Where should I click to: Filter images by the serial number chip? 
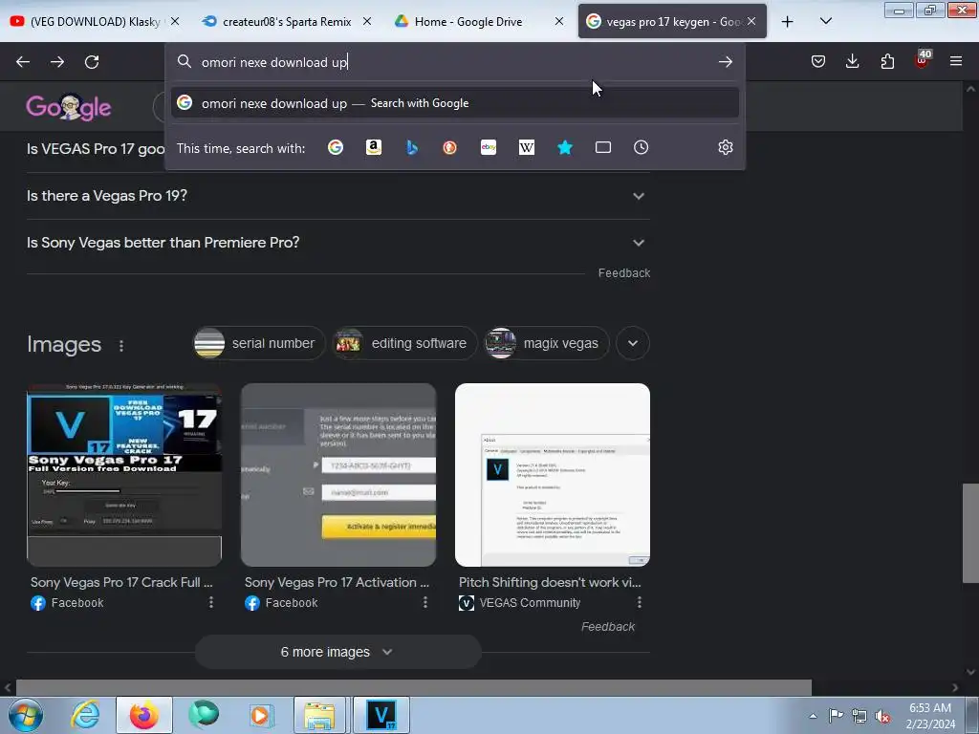258,343
